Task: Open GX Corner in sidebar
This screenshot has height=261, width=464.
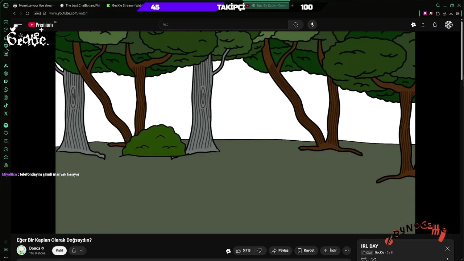Action: click(6, 249)
